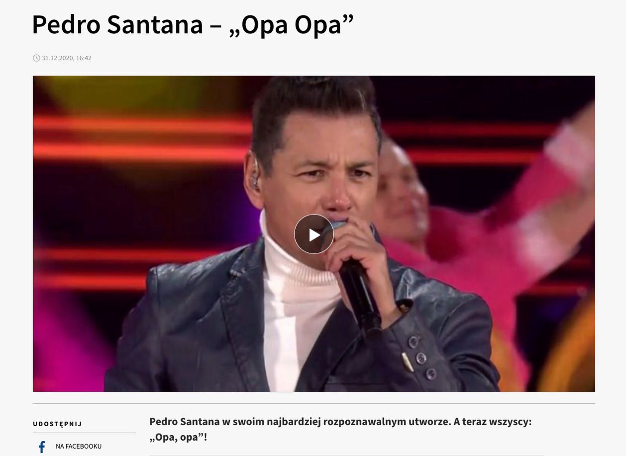Click the in-ear monitor on the singer's ear

tap(255, 178)
